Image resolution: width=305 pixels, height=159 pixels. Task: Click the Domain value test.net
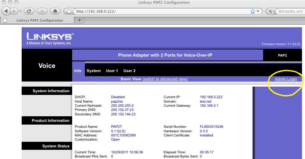tap(206, 101)
